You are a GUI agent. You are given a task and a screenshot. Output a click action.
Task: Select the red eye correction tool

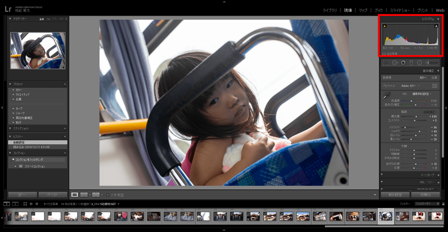coord(403,63)
